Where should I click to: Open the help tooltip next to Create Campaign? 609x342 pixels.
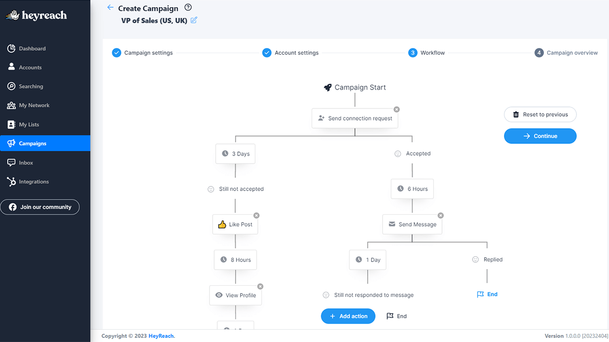tap(187, 8)
